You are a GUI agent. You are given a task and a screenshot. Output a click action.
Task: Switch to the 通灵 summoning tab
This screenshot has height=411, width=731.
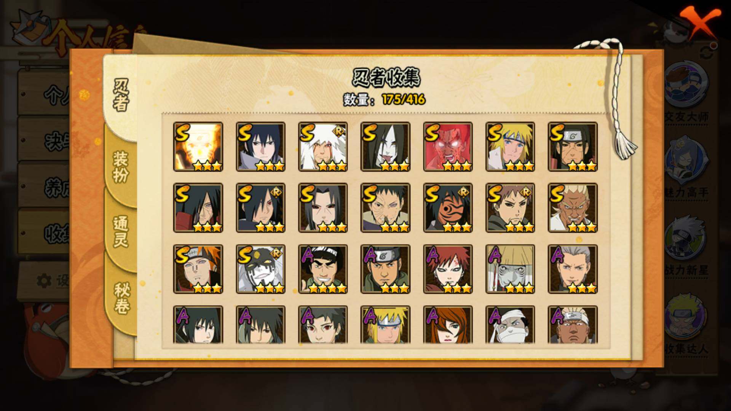121,231
